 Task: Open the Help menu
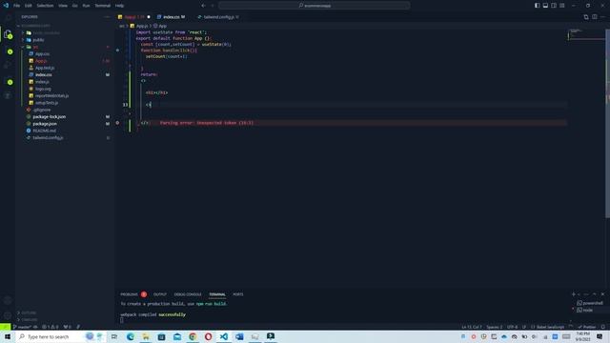point(119,6)
